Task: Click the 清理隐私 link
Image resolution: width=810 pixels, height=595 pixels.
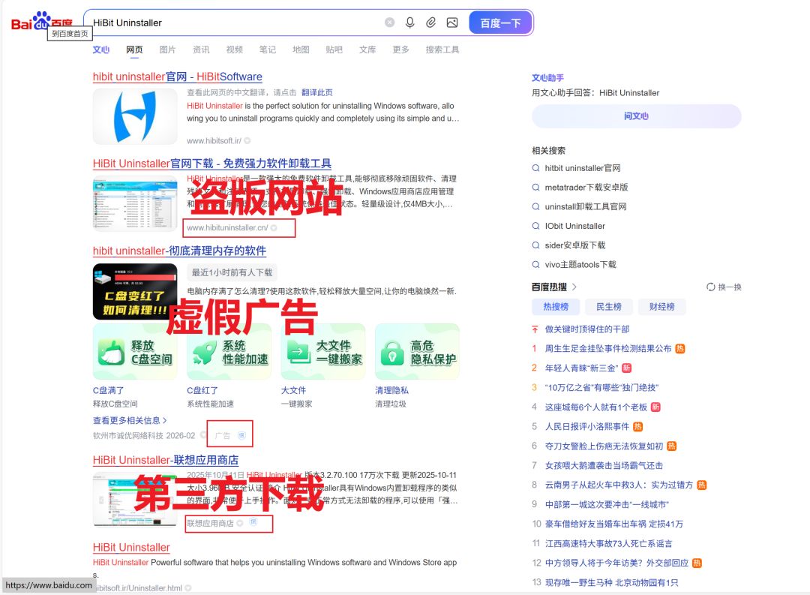Action: [x=391, y=390]
